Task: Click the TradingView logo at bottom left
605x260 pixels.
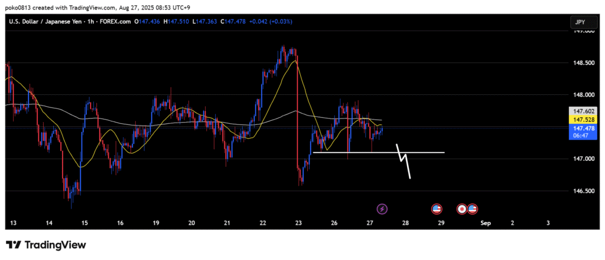Action: [x=46, y=245]
